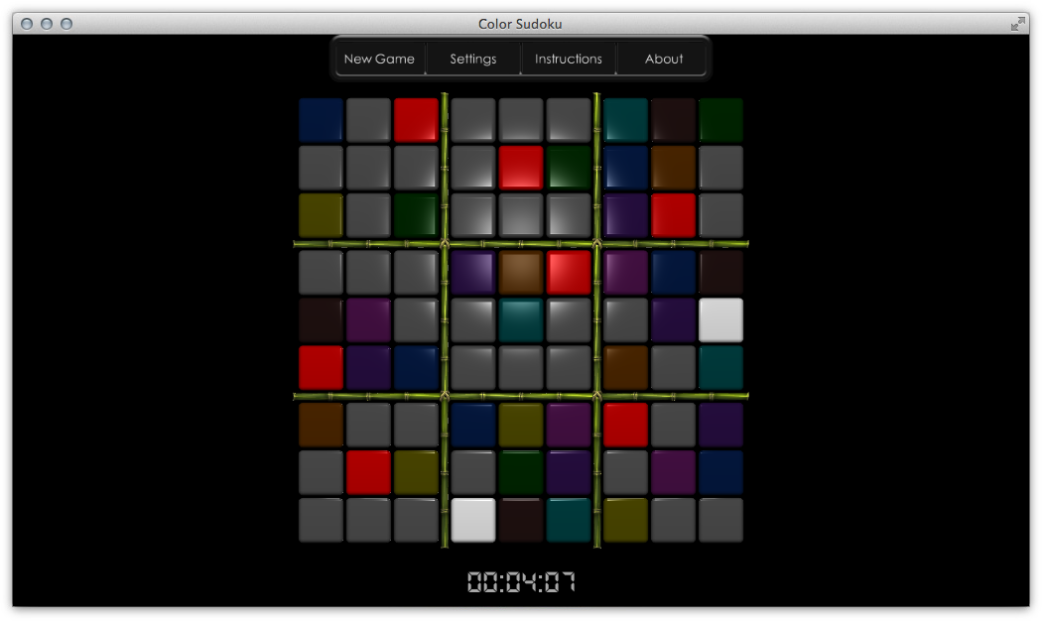Screen dimensions: 1044x623
Task: Click the red tile in the eighth row
Action: [368, 472]
